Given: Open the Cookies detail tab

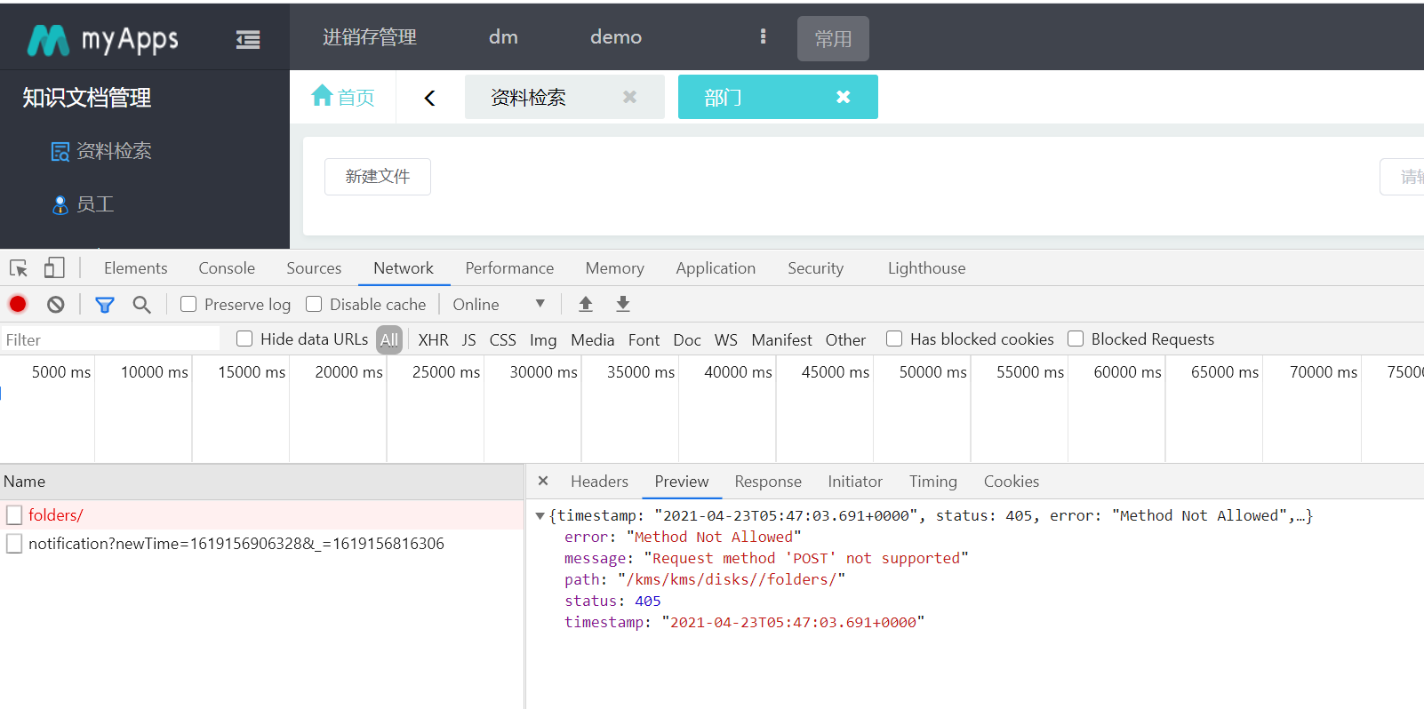Looking at the screenshot, I should coord(1011,481).
